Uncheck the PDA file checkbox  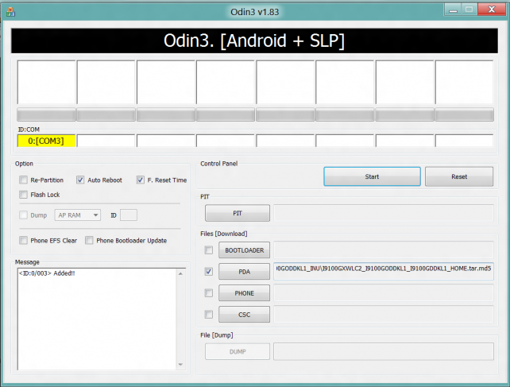click(209, 272)
